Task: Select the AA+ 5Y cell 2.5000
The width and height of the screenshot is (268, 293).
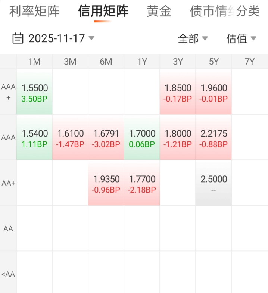Action: [214, 183]
